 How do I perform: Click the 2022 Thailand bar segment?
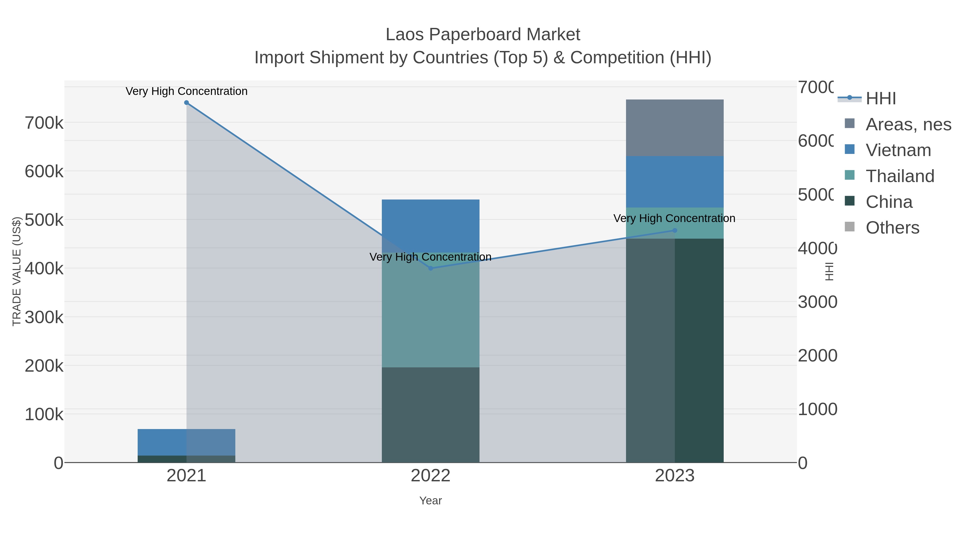430,310
